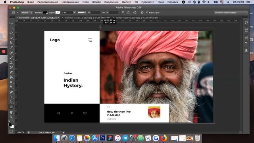Select the Type tool
This screenshot has width=254, height=143.
click(11, 97)
